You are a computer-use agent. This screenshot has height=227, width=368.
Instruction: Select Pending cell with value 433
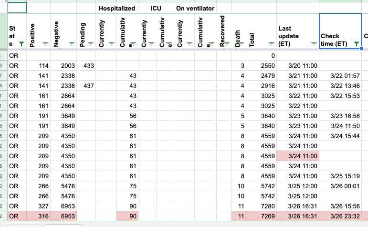86,66
